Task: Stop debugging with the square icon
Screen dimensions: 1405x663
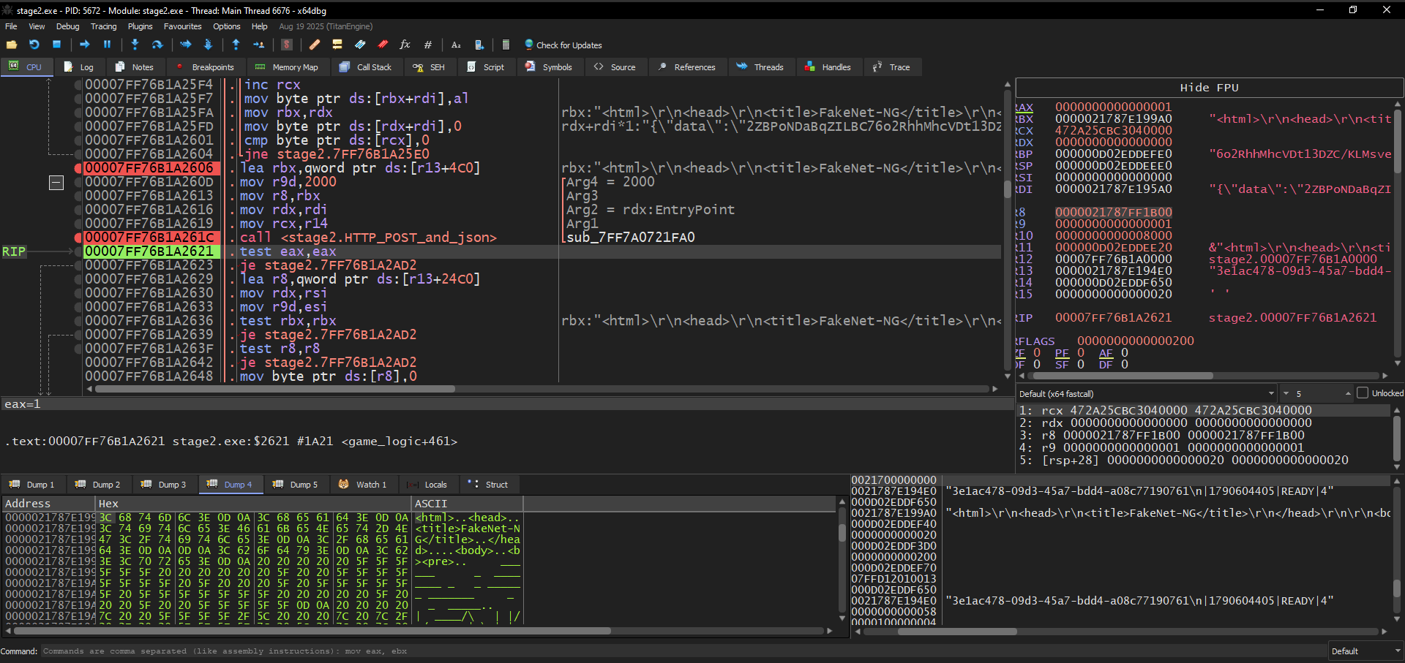Action: pos(56,45)
